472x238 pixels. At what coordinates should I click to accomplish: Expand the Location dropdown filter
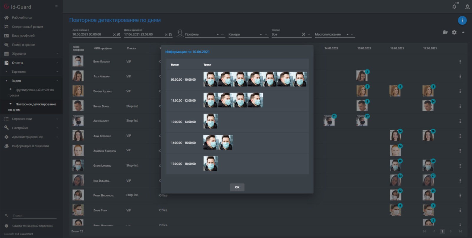click(348, 35)
